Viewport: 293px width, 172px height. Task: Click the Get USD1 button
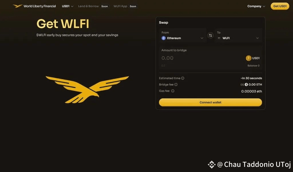280,6
